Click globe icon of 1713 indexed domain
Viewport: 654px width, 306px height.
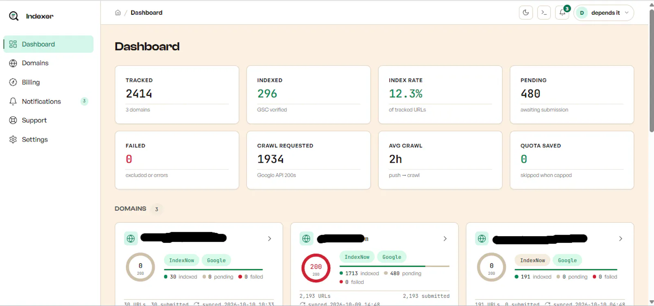(x=307, y=239)
